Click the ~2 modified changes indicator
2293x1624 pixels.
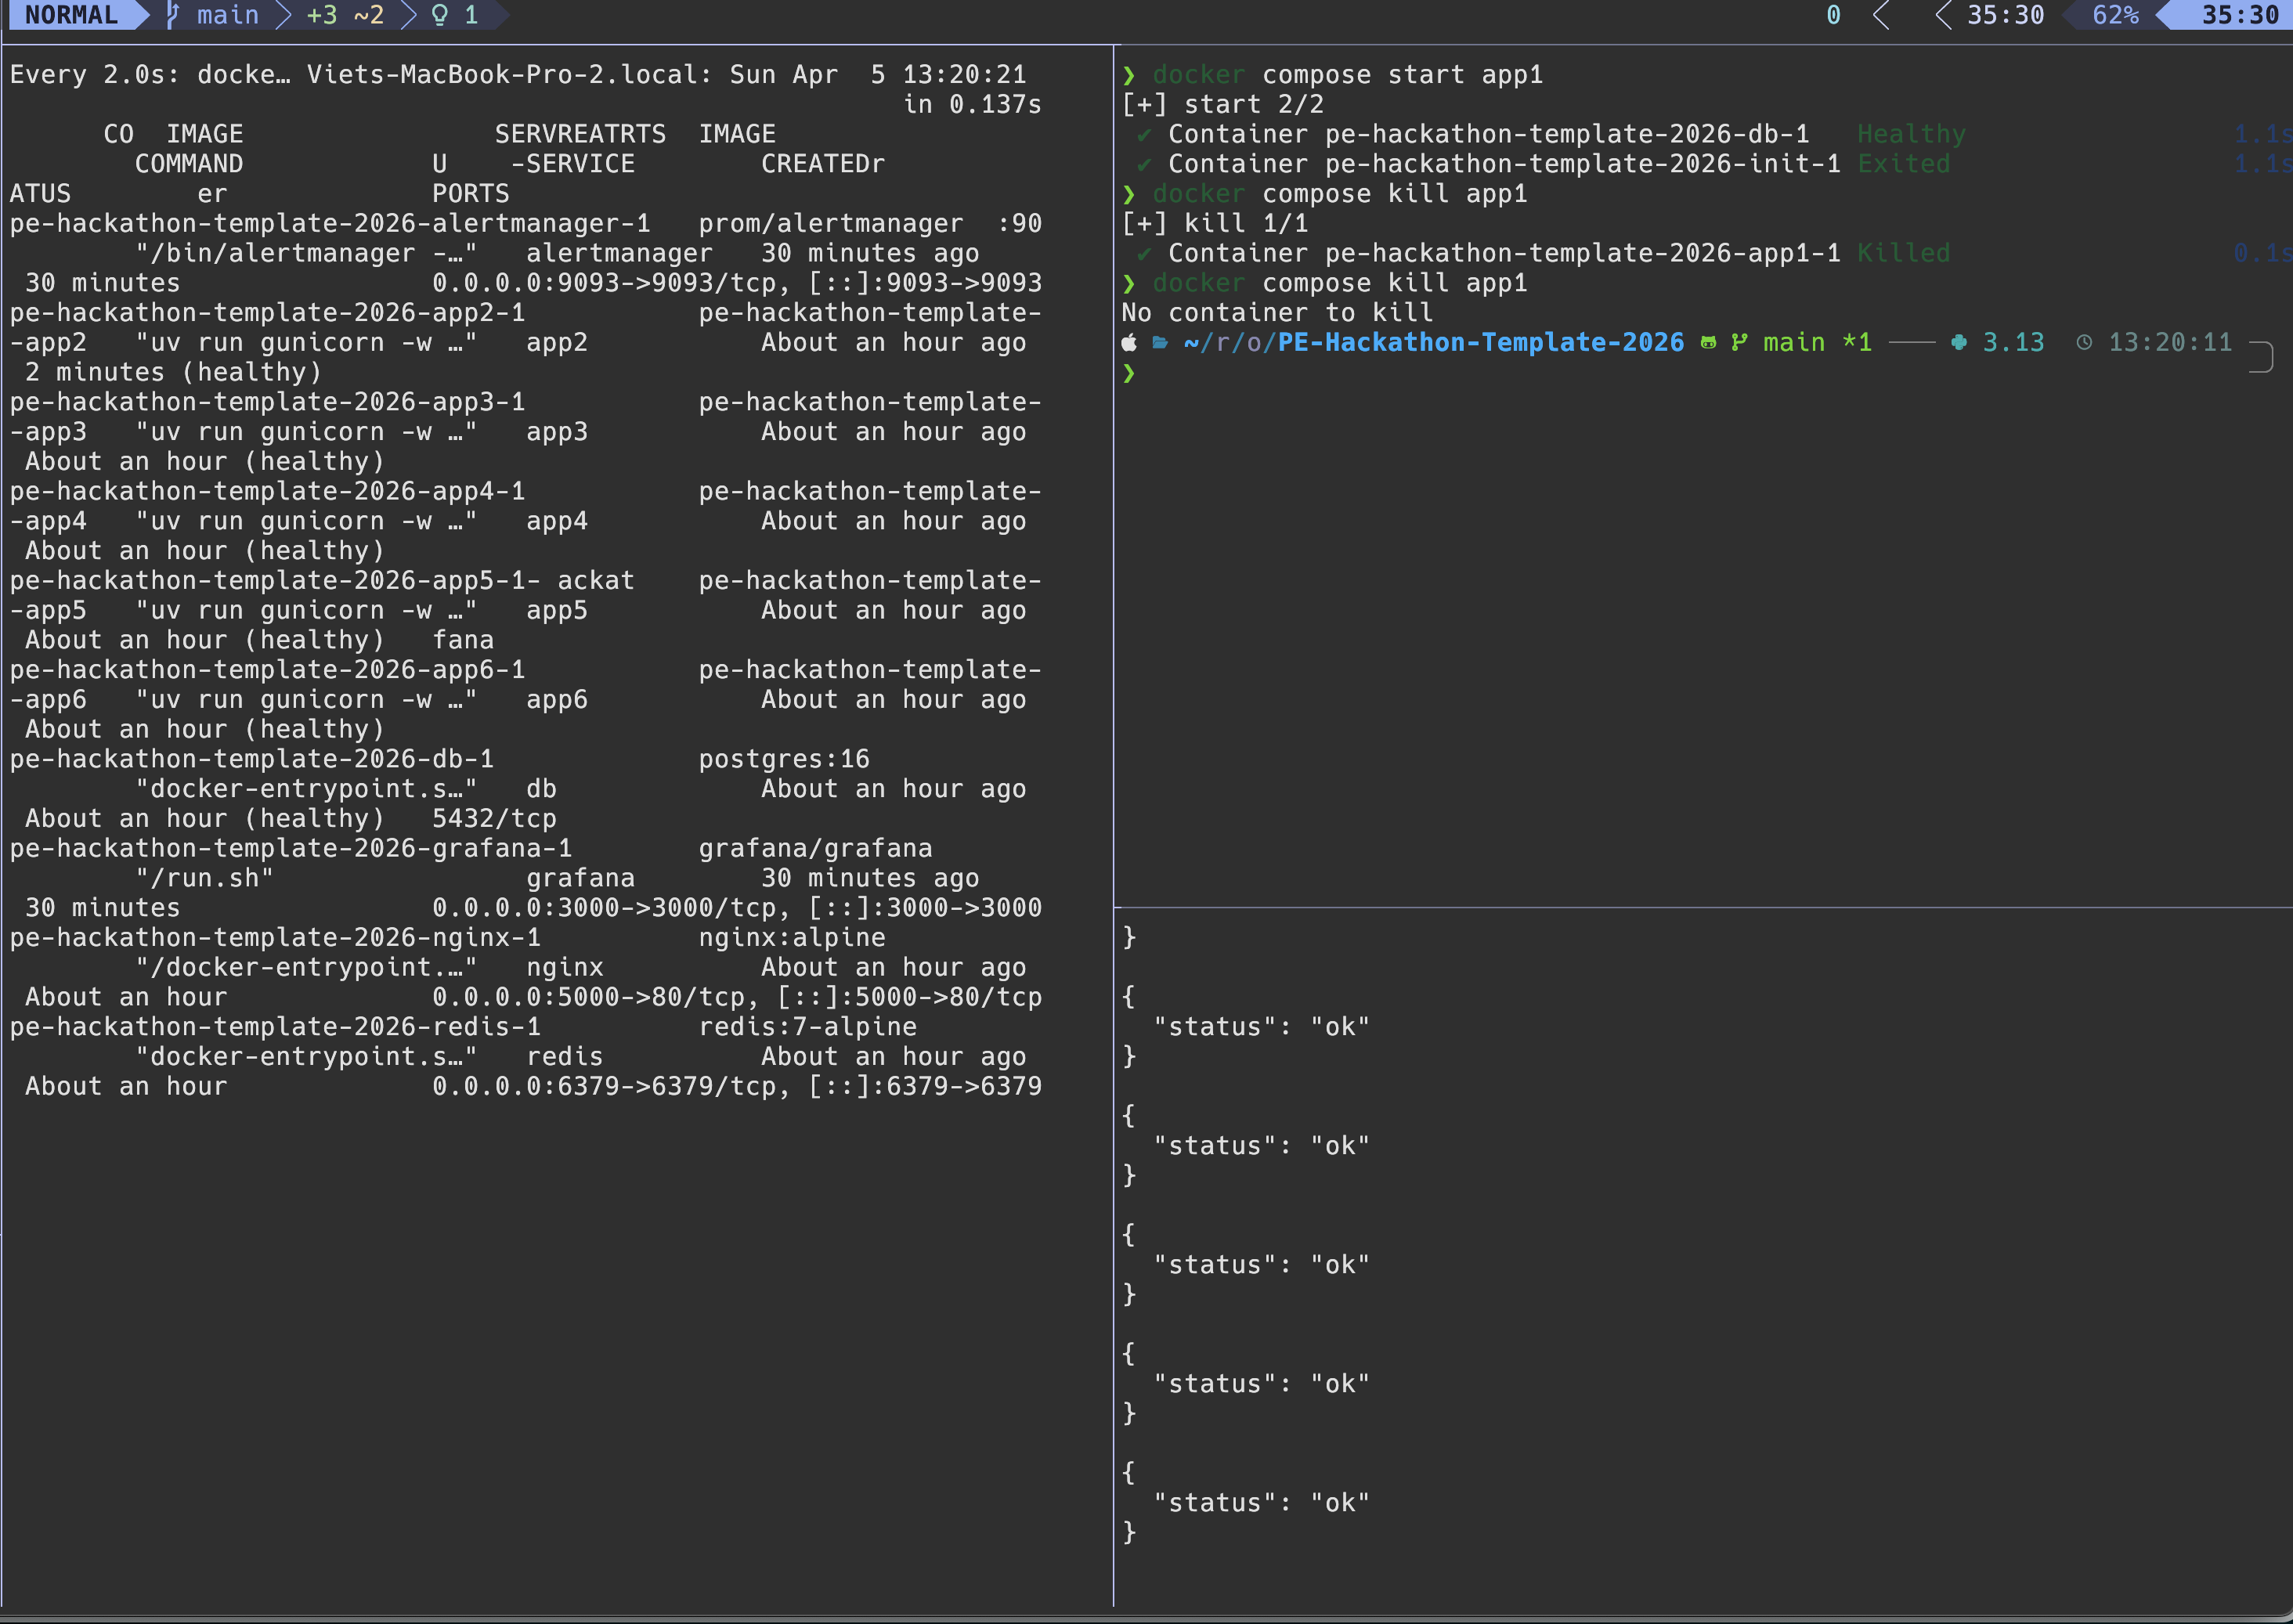click(368, 15)
